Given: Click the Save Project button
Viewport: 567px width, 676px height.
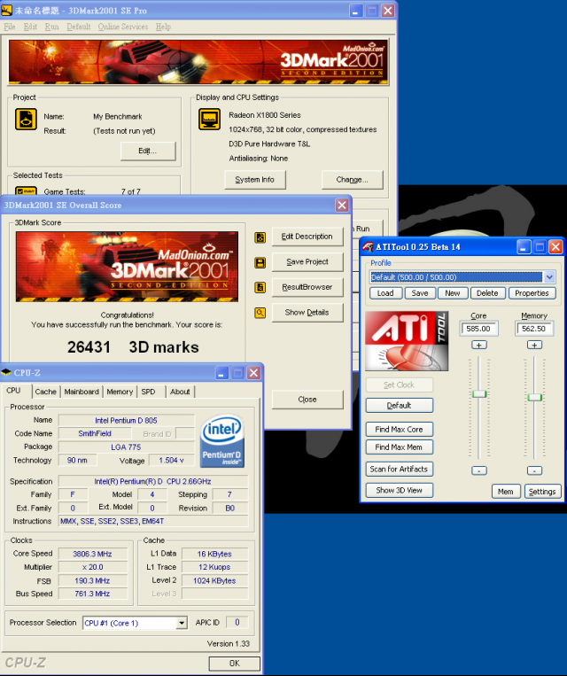Looking at the screenshot, I should pyautogui.click(x=307, y=261).
